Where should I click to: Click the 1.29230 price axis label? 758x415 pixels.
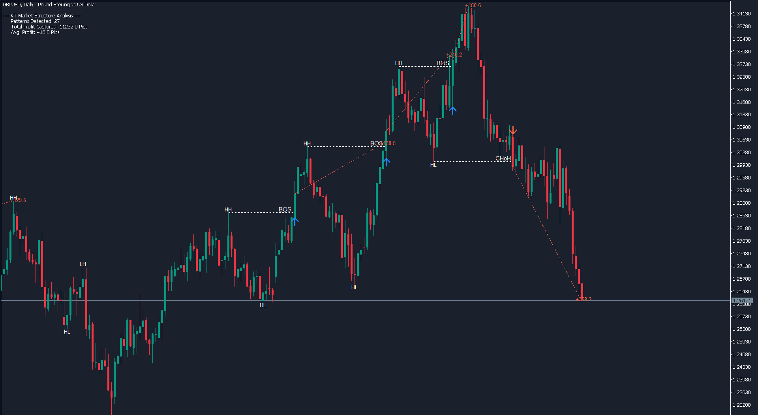(x=741, y=191)
